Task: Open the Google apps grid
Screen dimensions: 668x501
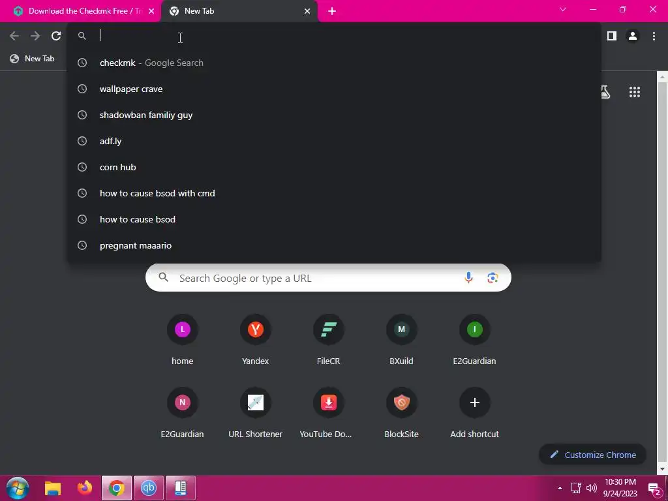Action: pos(634,91)
